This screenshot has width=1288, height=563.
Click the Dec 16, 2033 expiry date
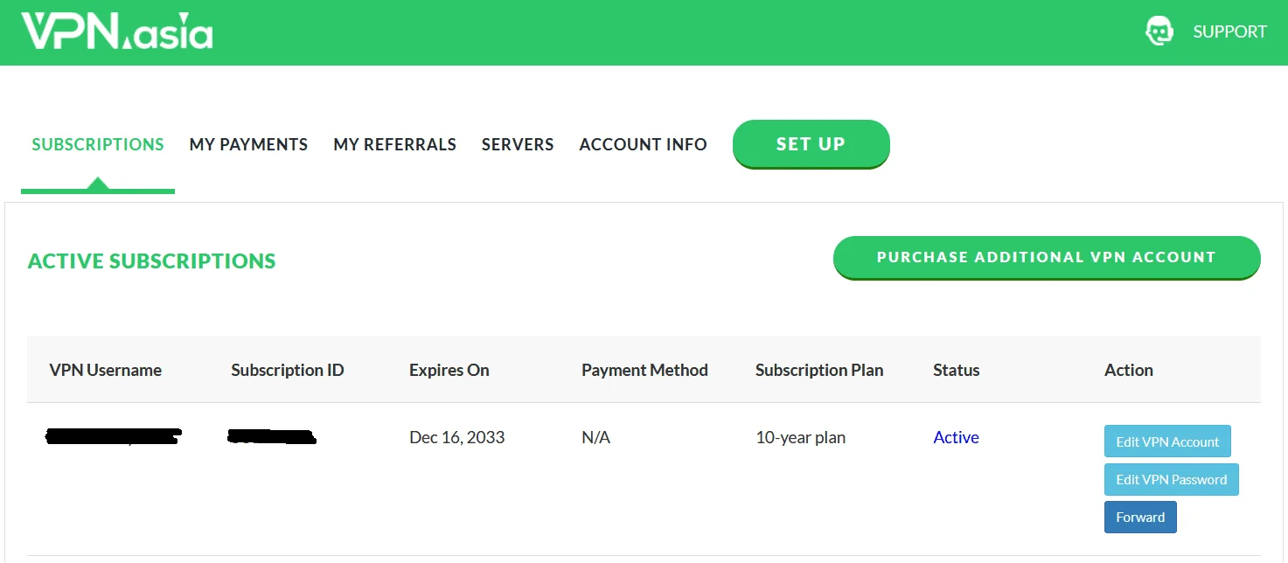coord(456,437)
